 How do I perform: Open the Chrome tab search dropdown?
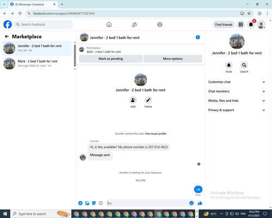pos(4,4)
